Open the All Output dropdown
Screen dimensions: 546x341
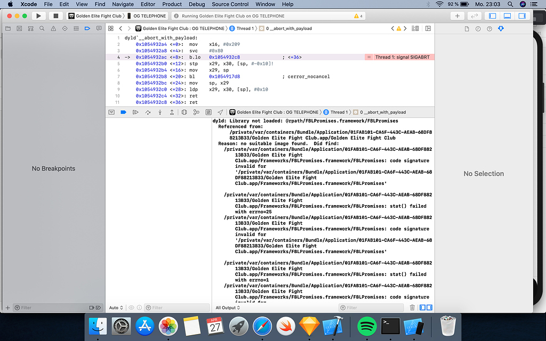227,307
